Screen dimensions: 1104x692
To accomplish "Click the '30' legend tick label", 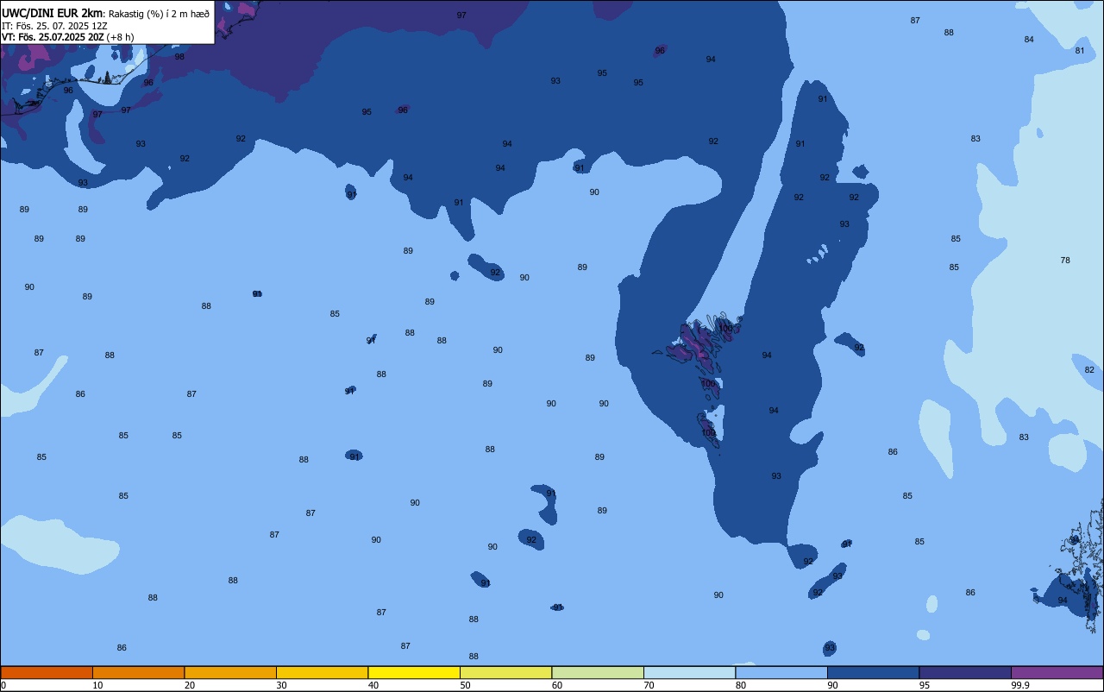I will click(x=281, y=685).
